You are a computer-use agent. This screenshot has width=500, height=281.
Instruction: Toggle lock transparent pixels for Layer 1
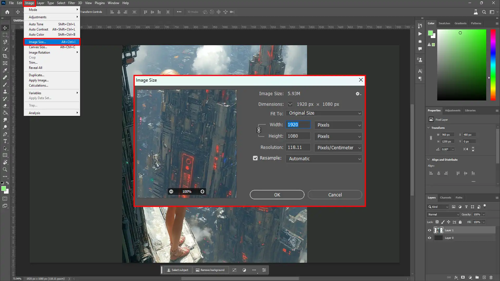(437, 222)
